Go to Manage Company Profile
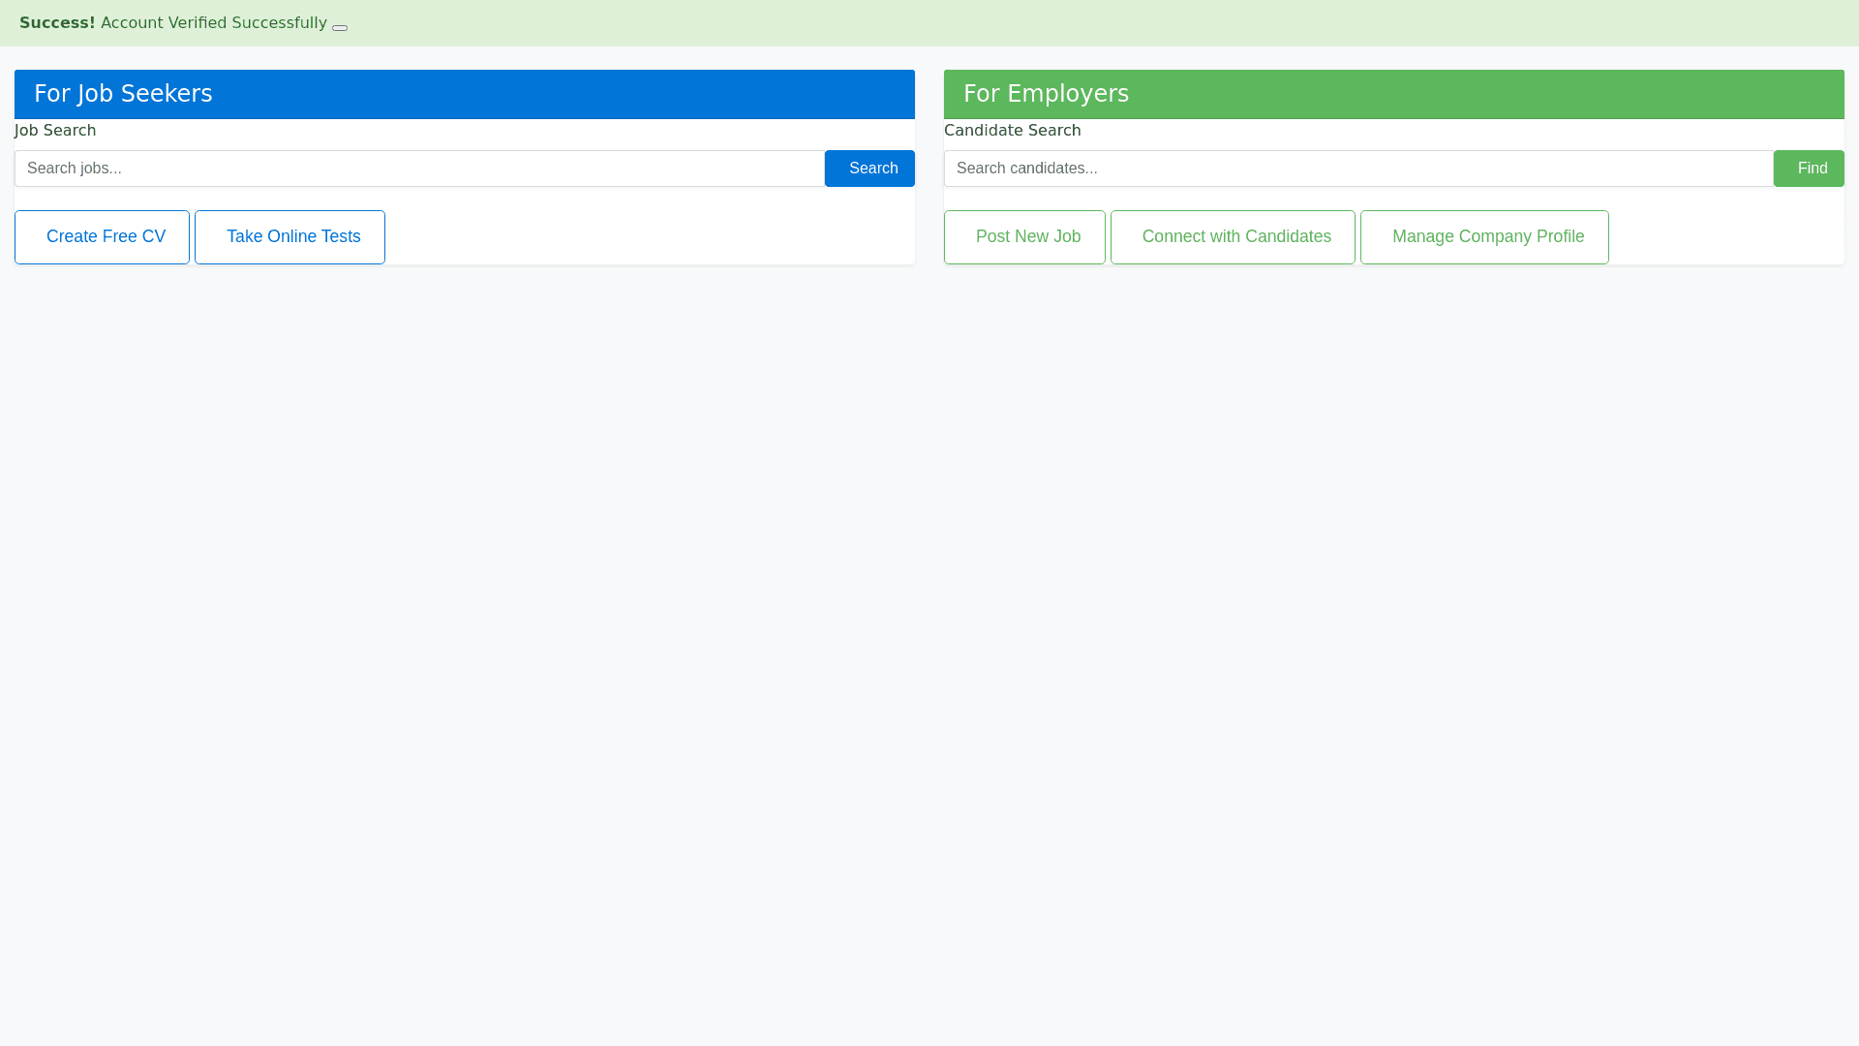Image resolution: width=1859 pixels, height=1046 pixels. 1484,237
